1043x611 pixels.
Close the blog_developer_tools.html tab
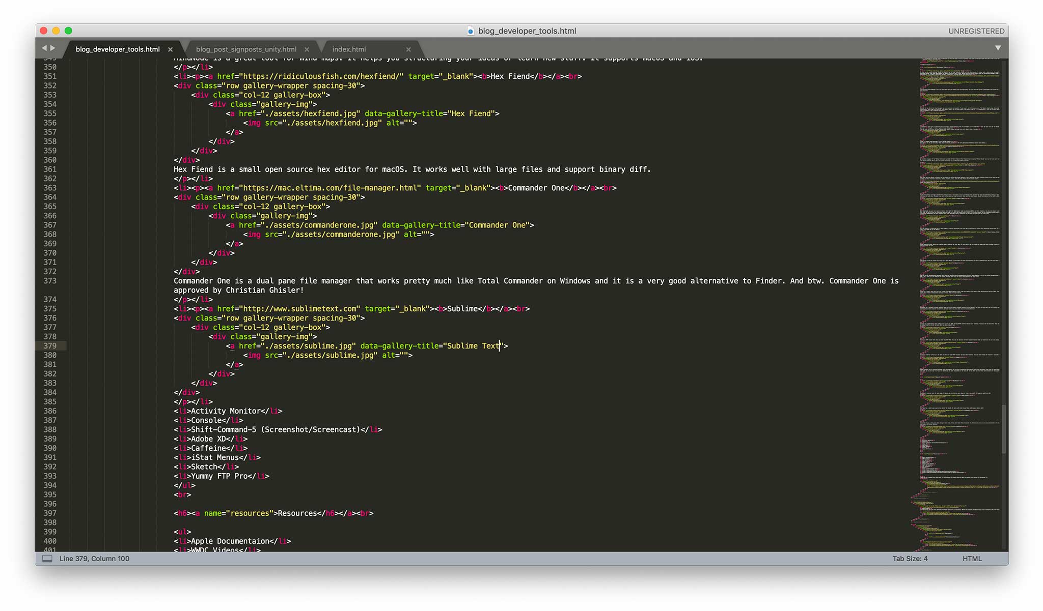(x=171, y=49)
